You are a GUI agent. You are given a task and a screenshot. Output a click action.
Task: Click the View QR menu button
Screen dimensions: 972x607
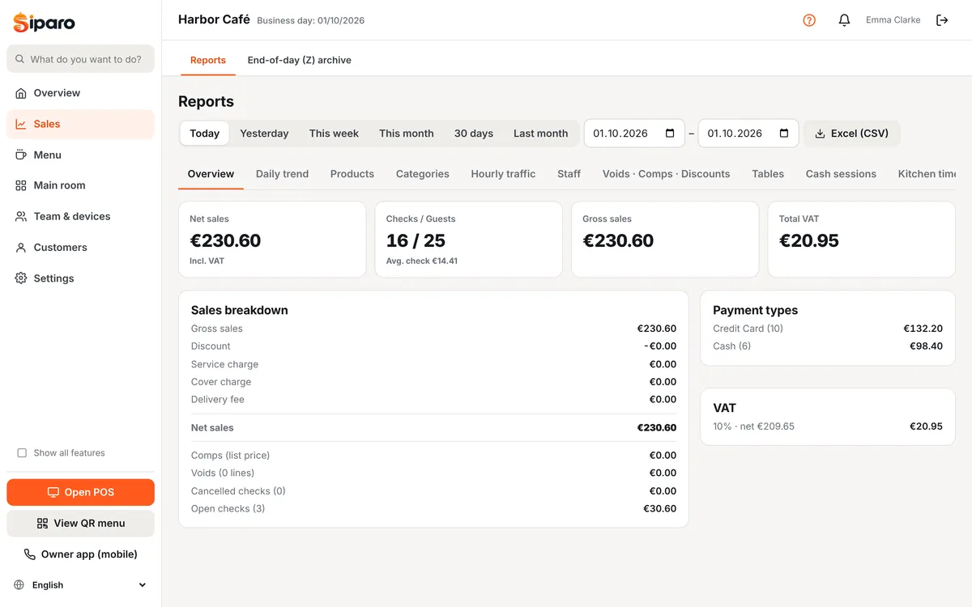point(80,524)
